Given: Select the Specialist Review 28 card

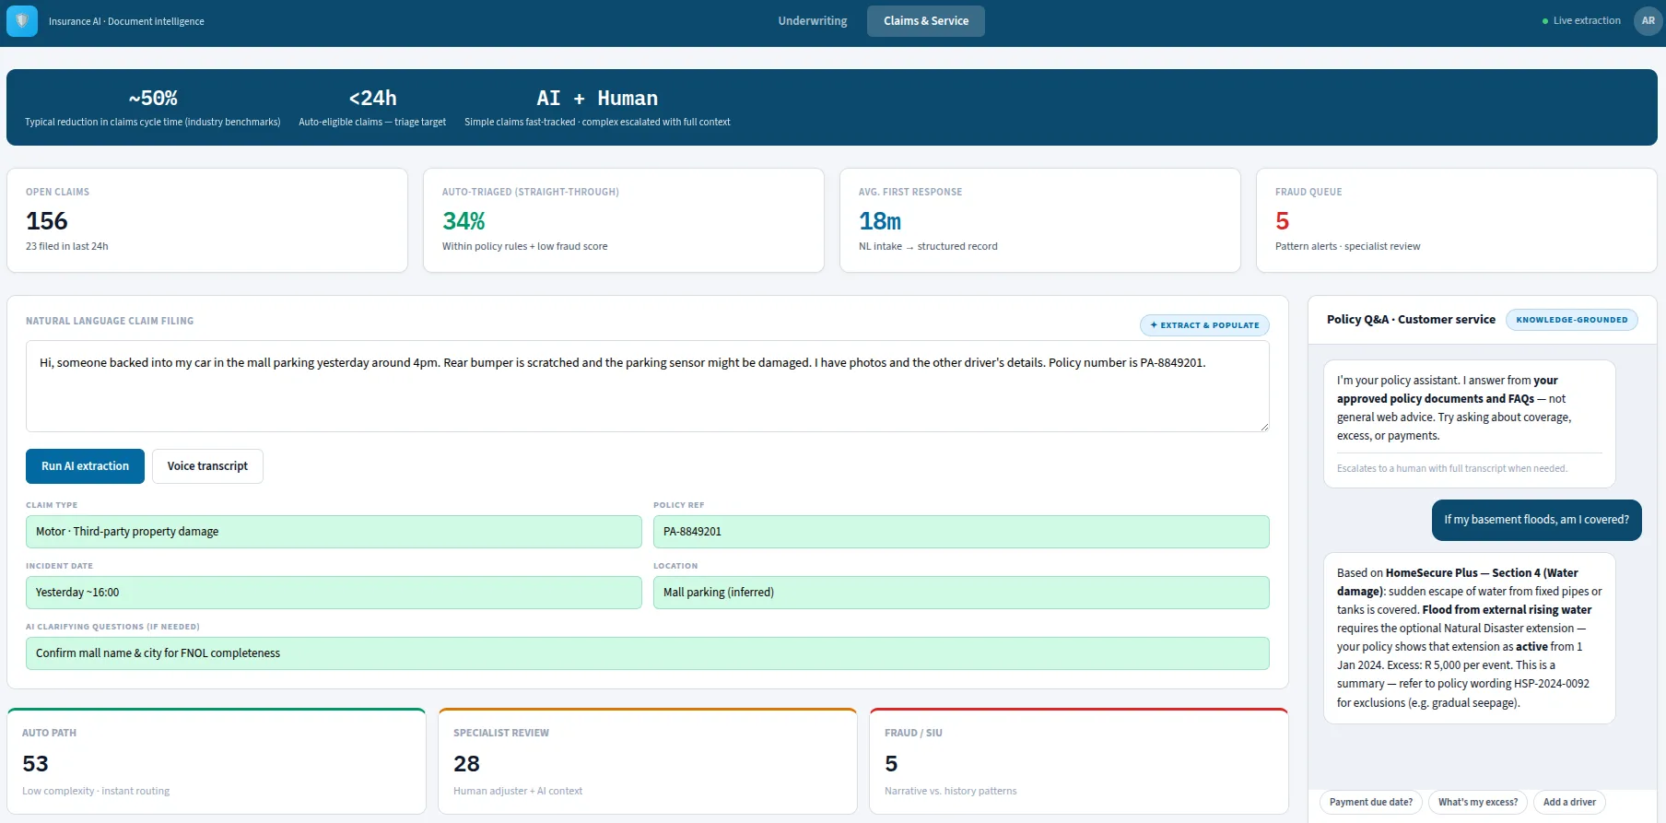Looking at the screenshot, I should point(648,761).
